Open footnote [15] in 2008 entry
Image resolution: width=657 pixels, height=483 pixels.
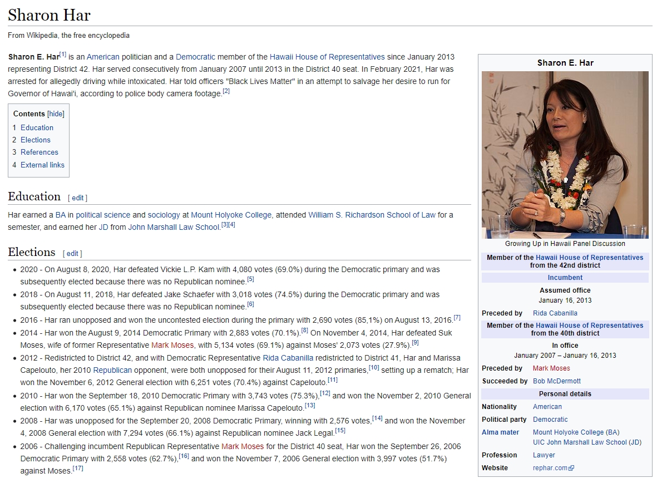pyautogui.click(x=340, y=430)
